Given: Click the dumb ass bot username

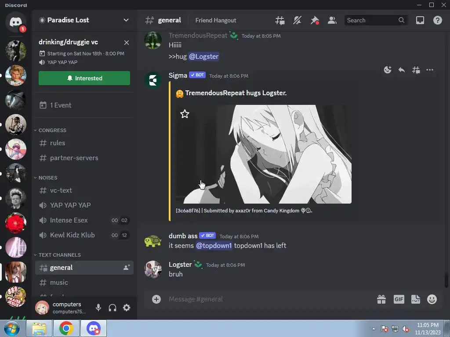Looking at the screenshot, I should pyautogui.click(x=183, y=236).
